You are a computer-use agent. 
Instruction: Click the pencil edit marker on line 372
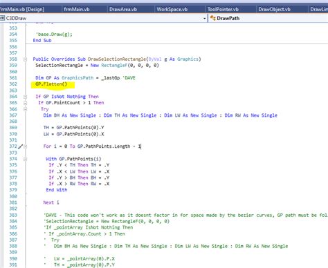(x=20, y=146)
